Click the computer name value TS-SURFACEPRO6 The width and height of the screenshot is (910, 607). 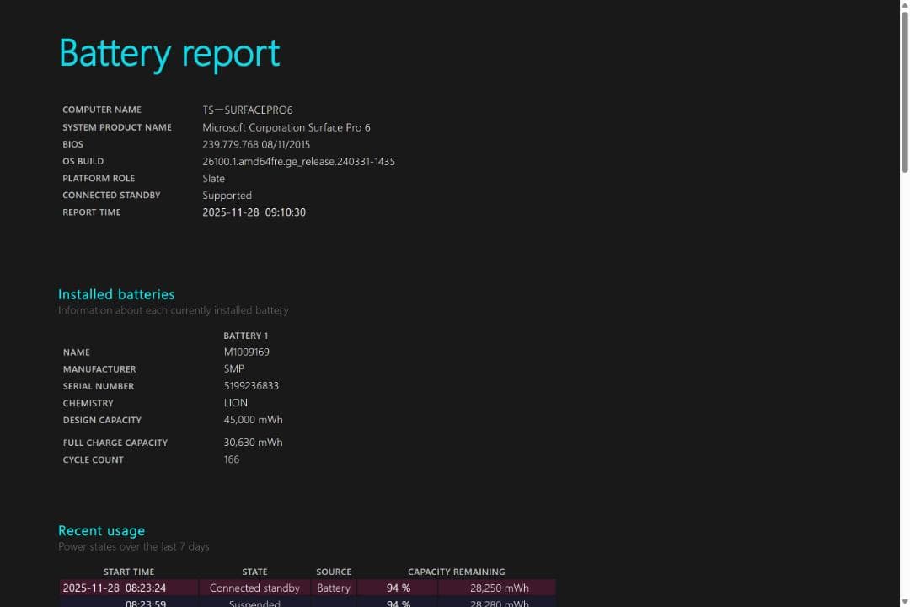click(x=247, y=110)
